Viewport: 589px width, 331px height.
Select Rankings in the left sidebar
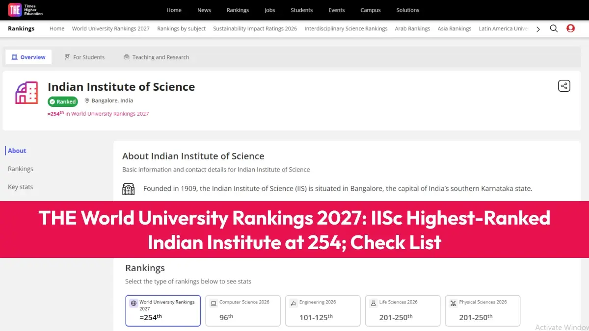21,169
